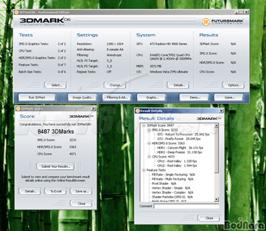Viewport: 266px width, 231px height.
Task: Click the 1280 x 1024 resolution value
Action: tap(115, 44)
